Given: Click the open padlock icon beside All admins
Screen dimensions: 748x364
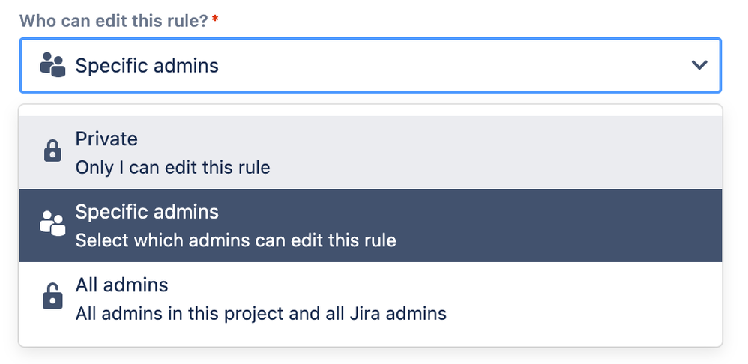Looking at the screenshot, I should (x=52, y=297).
